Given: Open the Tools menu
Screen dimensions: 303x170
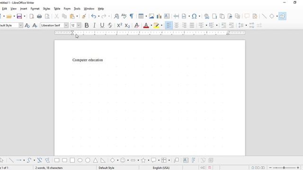Looking at the screenshot, I should pyautogui.click(x=77, y=8).
